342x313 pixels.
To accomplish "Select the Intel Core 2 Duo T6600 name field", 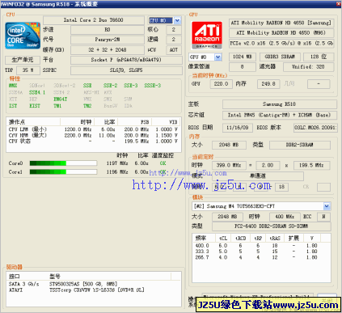I will pos(94,20).
